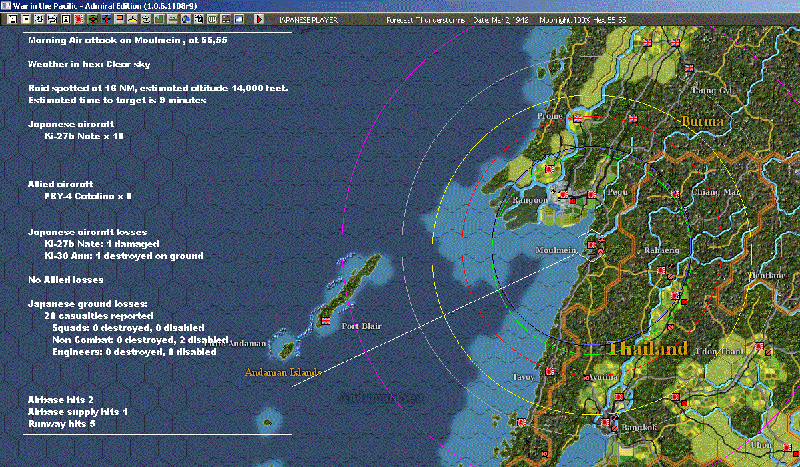Click 'No Allied losses' line
This screenshot has width=800, height=467.
tap(65, 280)
